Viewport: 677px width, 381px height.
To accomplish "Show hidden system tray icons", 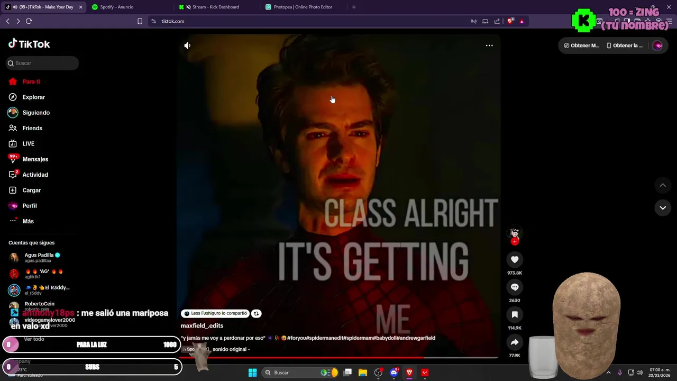I will click(x=608, y=373).
